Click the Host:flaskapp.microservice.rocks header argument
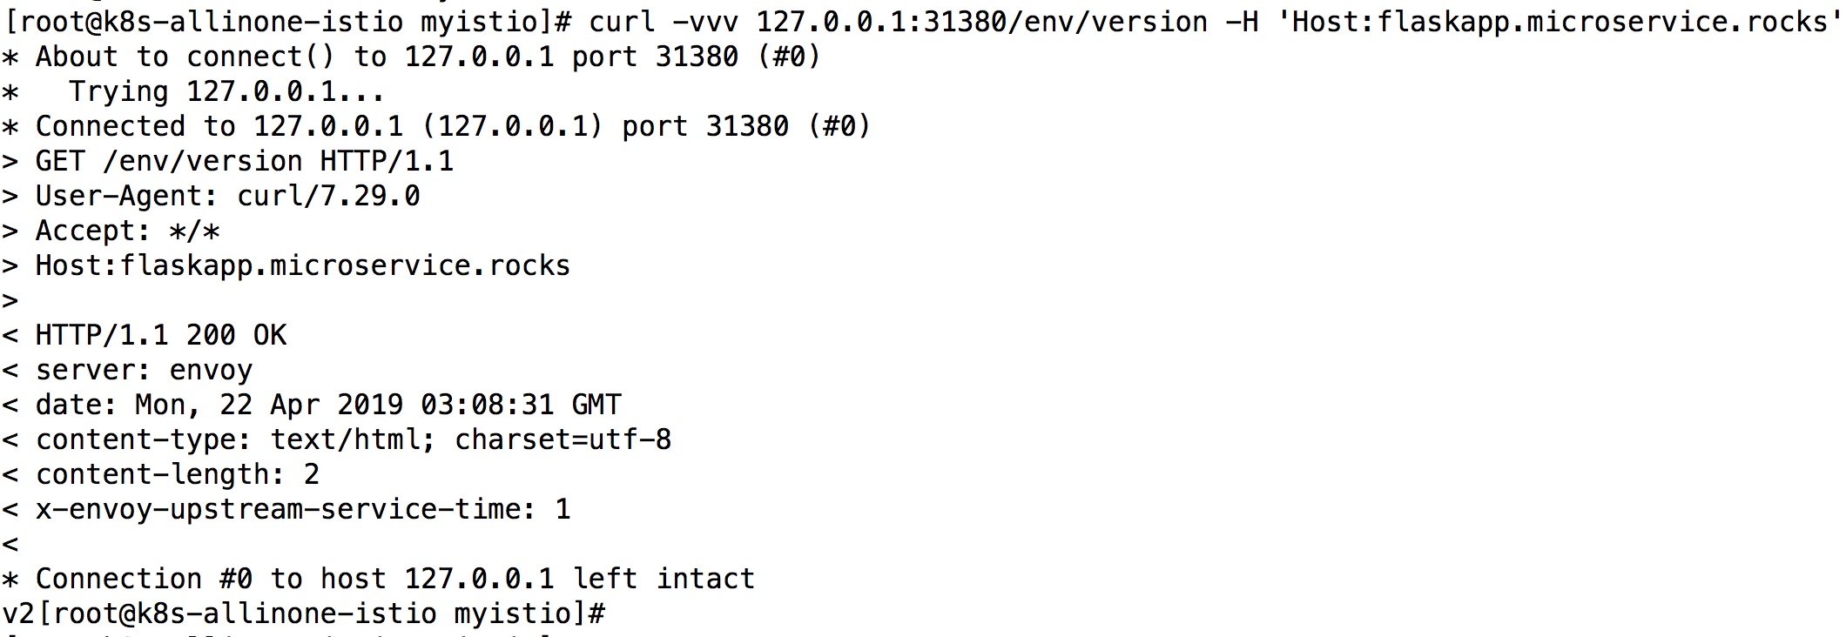1846x637 pixels. [x=1557, y=22]
